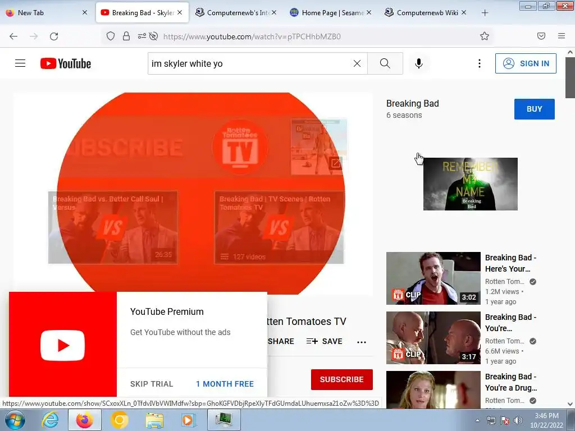View site security padlock info
The height and width of the screenshot is (431, 575).
[x=126, y=36]
